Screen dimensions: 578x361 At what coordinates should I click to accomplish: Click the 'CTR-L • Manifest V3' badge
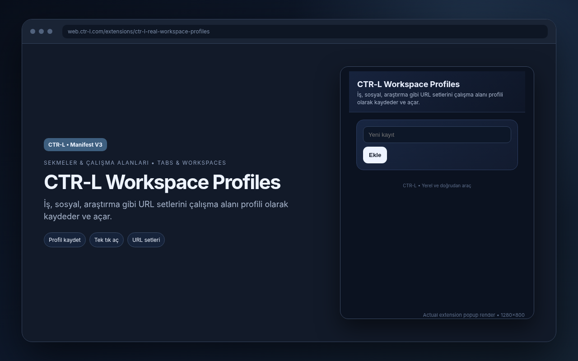coord(75,144)
